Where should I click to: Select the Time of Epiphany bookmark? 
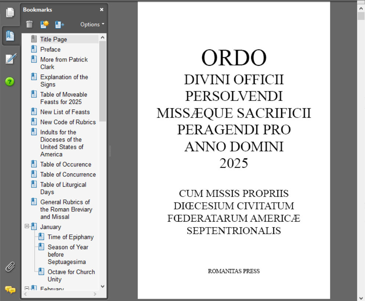[x=70, y=237]
